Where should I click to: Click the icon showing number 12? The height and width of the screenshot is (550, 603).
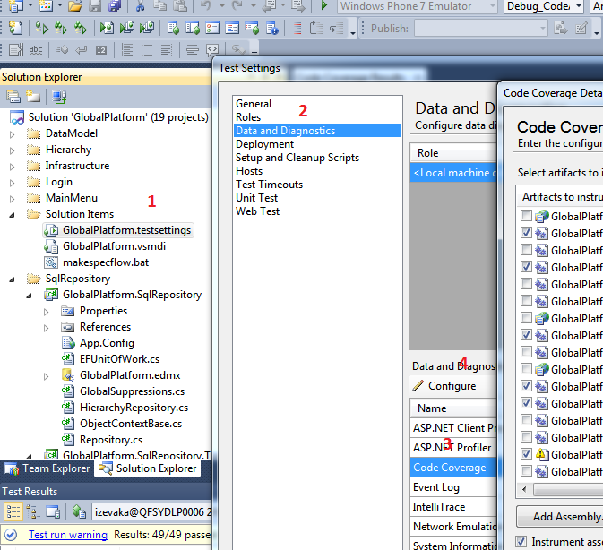click(101, 50)
